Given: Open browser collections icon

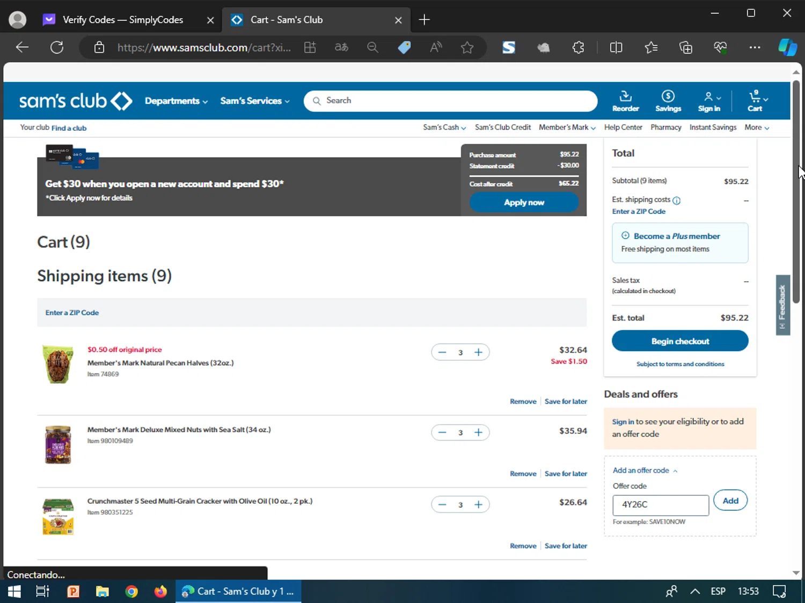Looking at the screenshot, I should 685,48.
